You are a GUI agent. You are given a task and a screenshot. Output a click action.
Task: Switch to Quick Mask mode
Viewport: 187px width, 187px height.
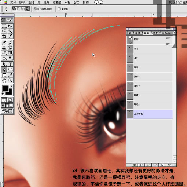pyautogui.click(x=10, y=100)
